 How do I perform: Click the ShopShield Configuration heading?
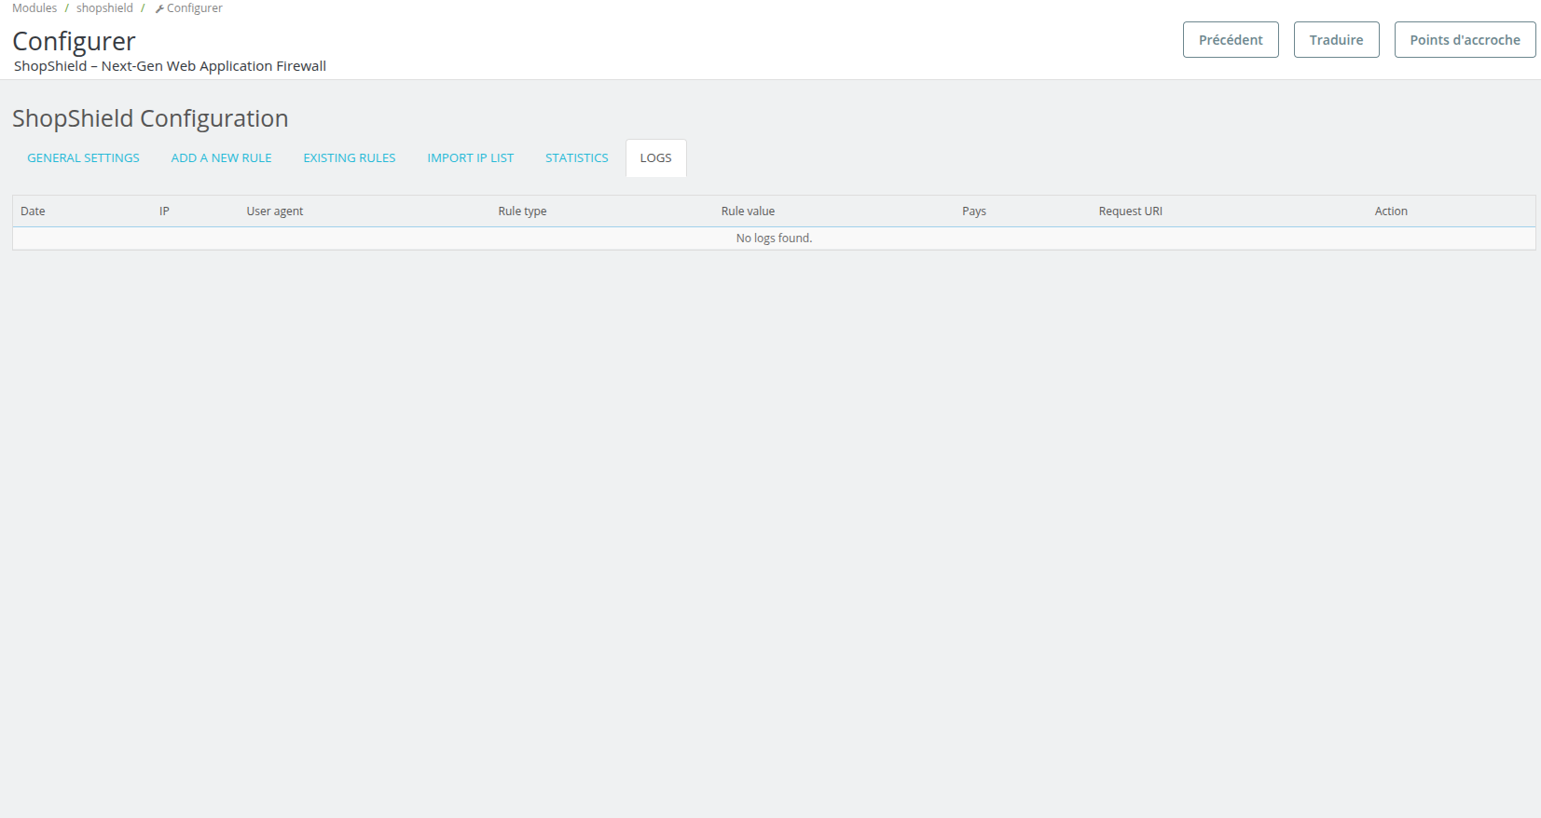150,118
